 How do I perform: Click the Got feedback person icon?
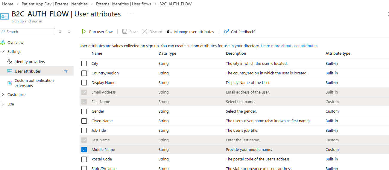[226, 32]
